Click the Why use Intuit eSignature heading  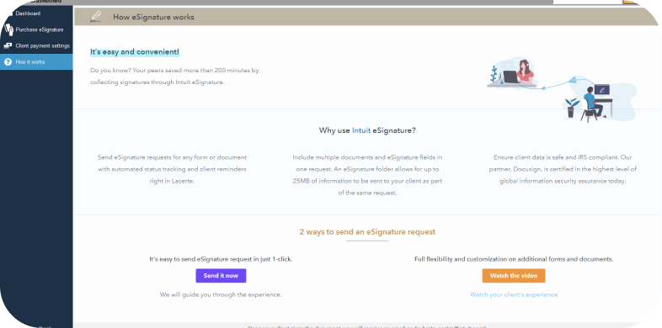[367, 130]
